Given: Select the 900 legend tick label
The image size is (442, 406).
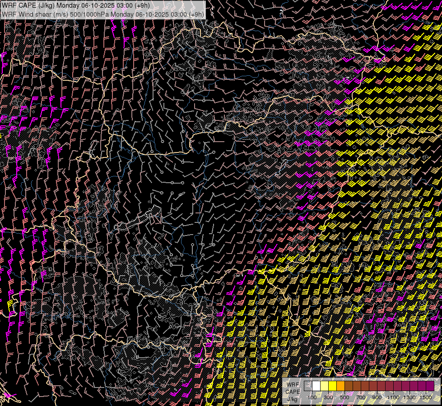Looking at the screenshot, I should 377,397.
